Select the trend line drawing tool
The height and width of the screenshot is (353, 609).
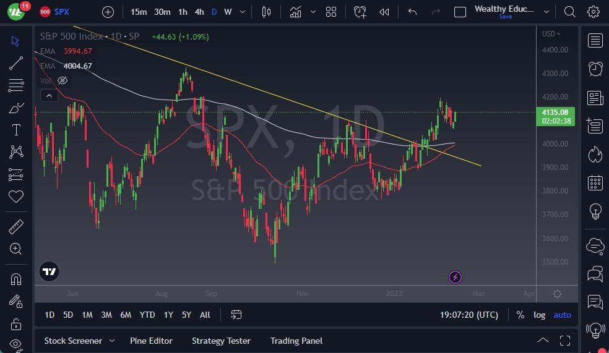pyautogui.click(x=16, y=62)
